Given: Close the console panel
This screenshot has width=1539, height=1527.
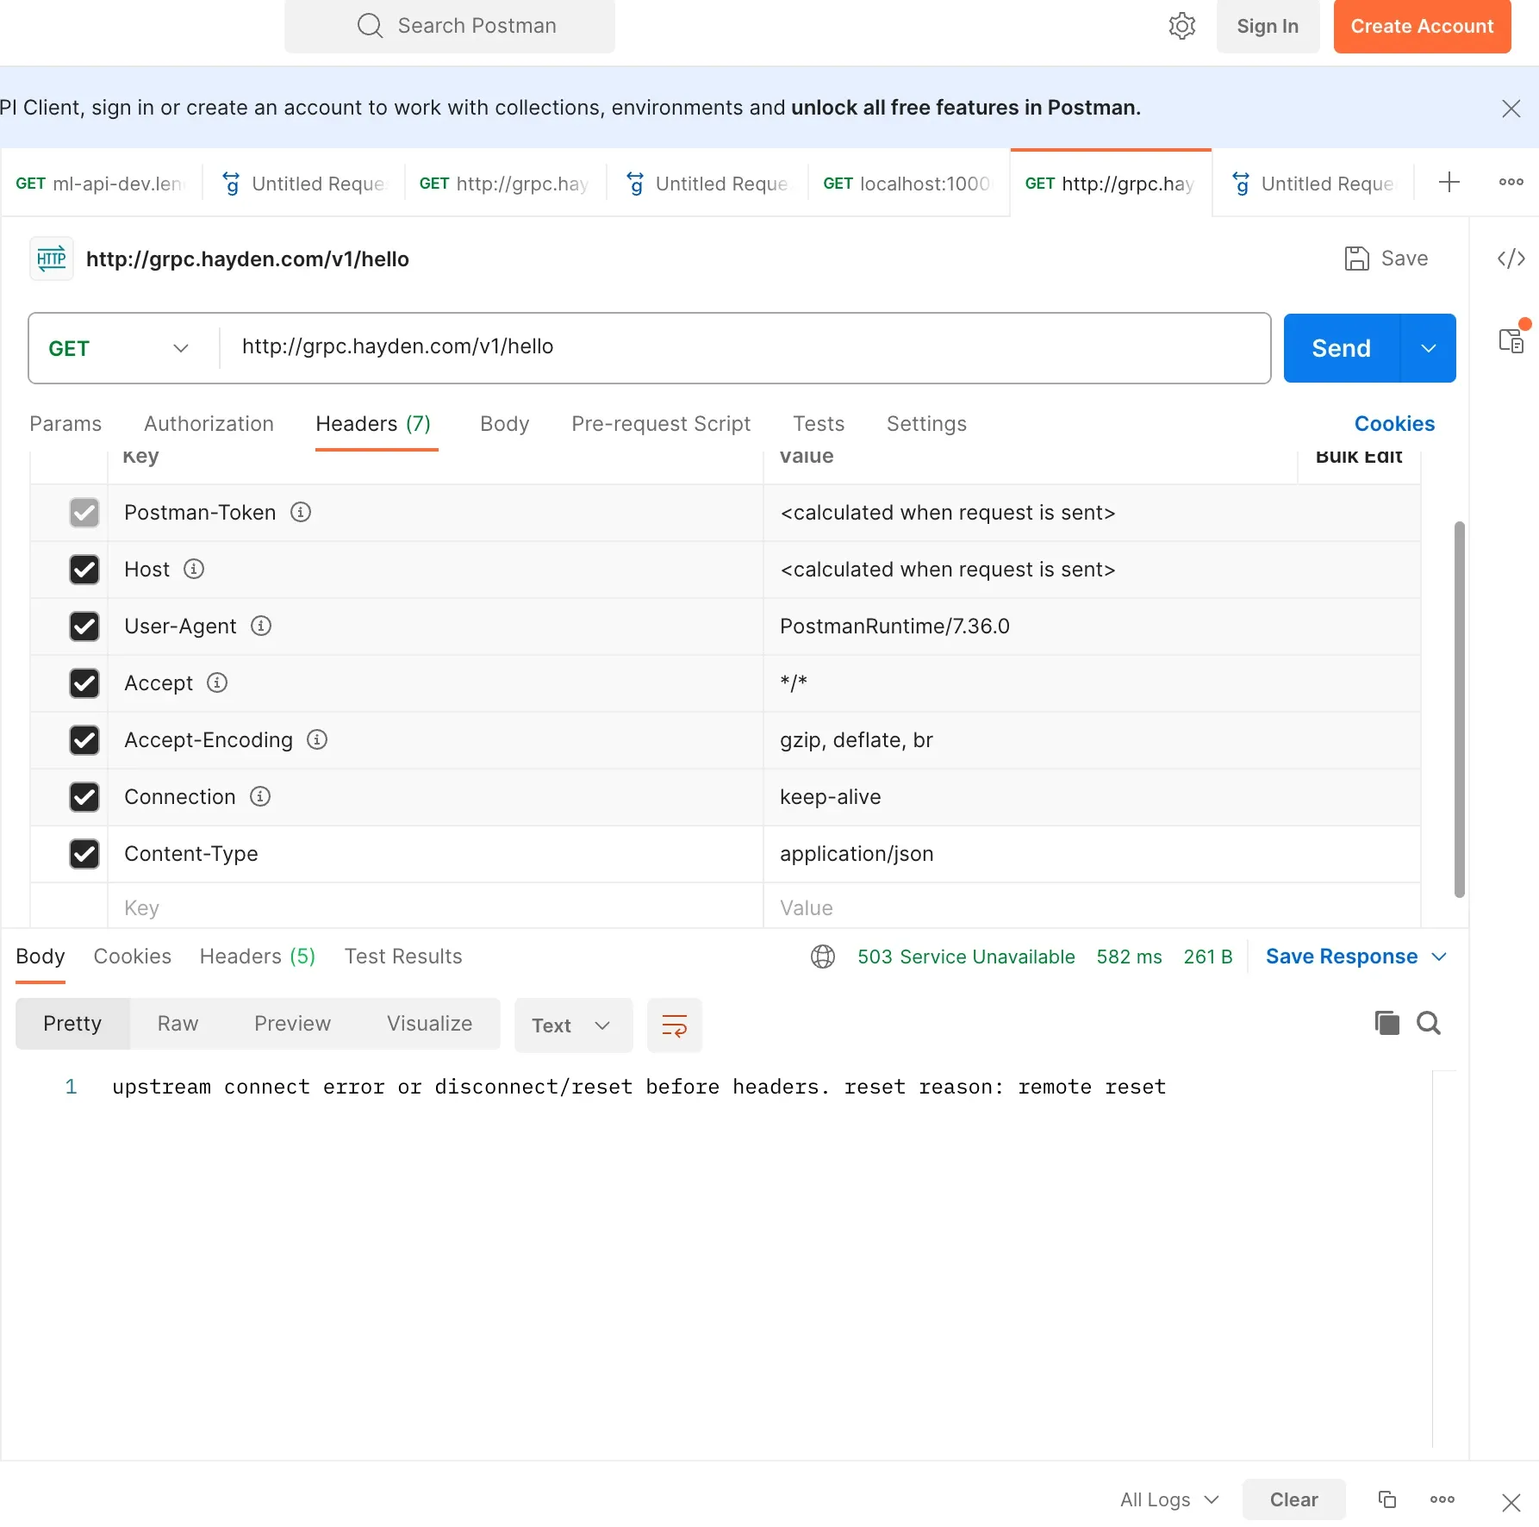Looking at the screenshot, I should point(1511,1502).
